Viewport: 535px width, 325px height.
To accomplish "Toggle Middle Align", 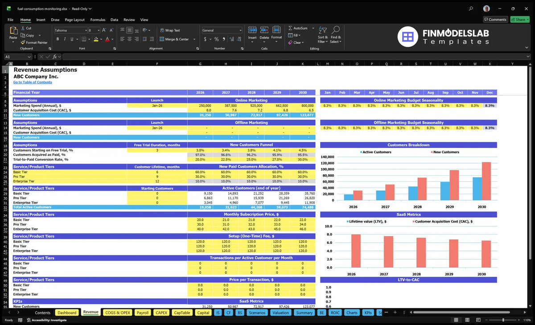I will click(129, 30).
